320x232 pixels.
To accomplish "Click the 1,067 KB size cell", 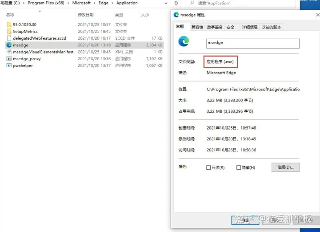I will pos(154,65).
